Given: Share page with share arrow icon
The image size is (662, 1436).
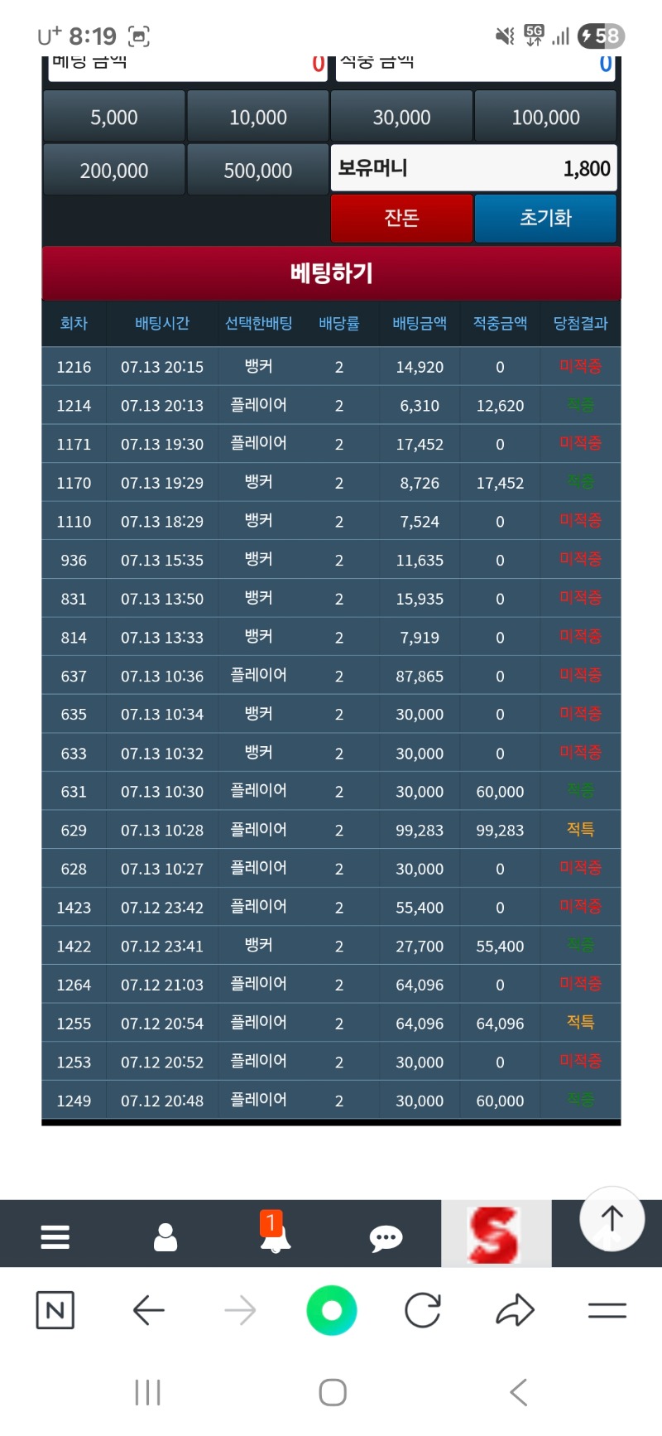Looking at the screenshot, I should tap(515, 1310).
